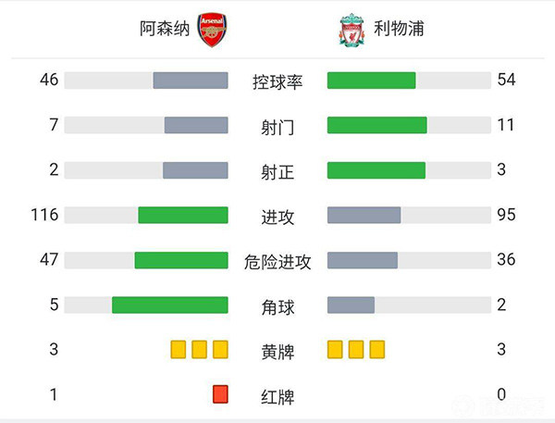Click Arsenal's green 角球 bar
555x423 pixels.
170,305
